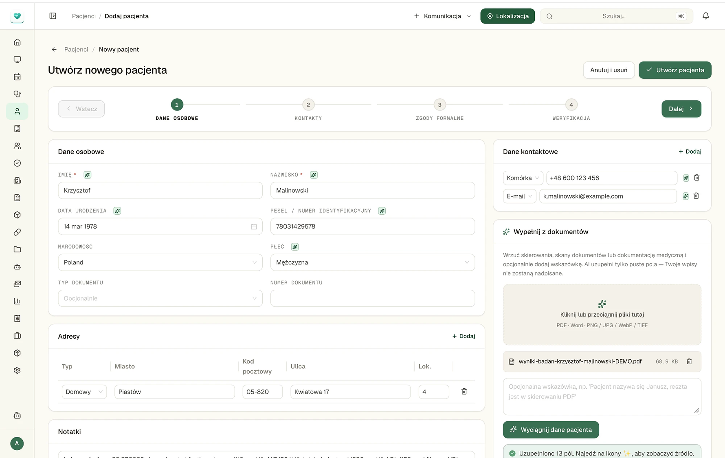Screen dimensions: 725x458
Task: Open Pacjenci link next to Nowy pacjent
Action: point(76,49)
